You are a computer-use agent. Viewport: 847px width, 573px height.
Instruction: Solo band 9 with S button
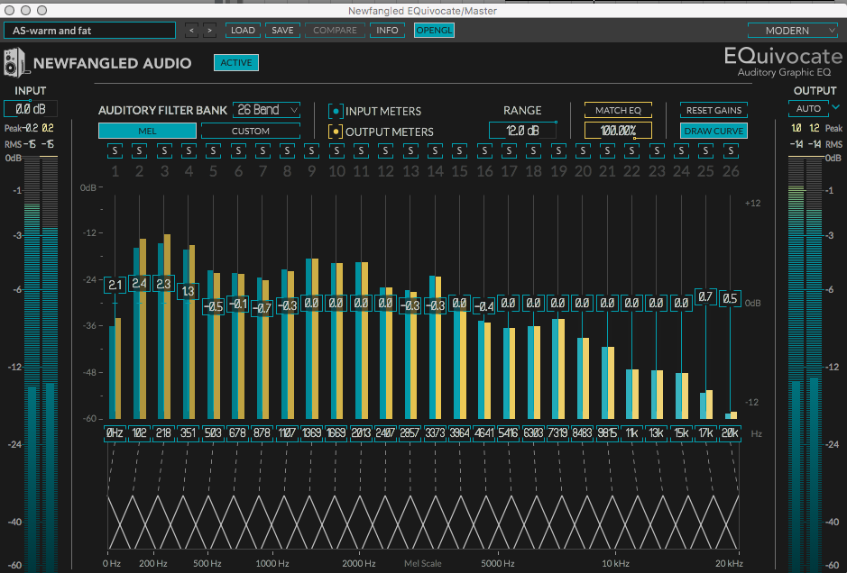(x=312, y=151)
